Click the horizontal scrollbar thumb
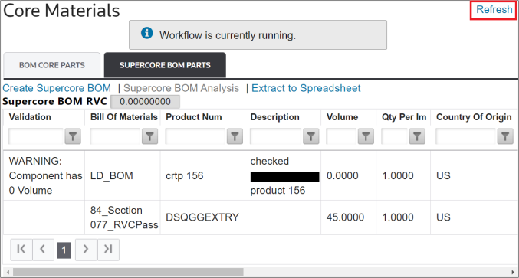 click(x=128, y=273)
